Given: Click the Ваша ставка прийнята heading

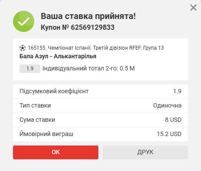Looking at the screenshot, I should point(88,16).
